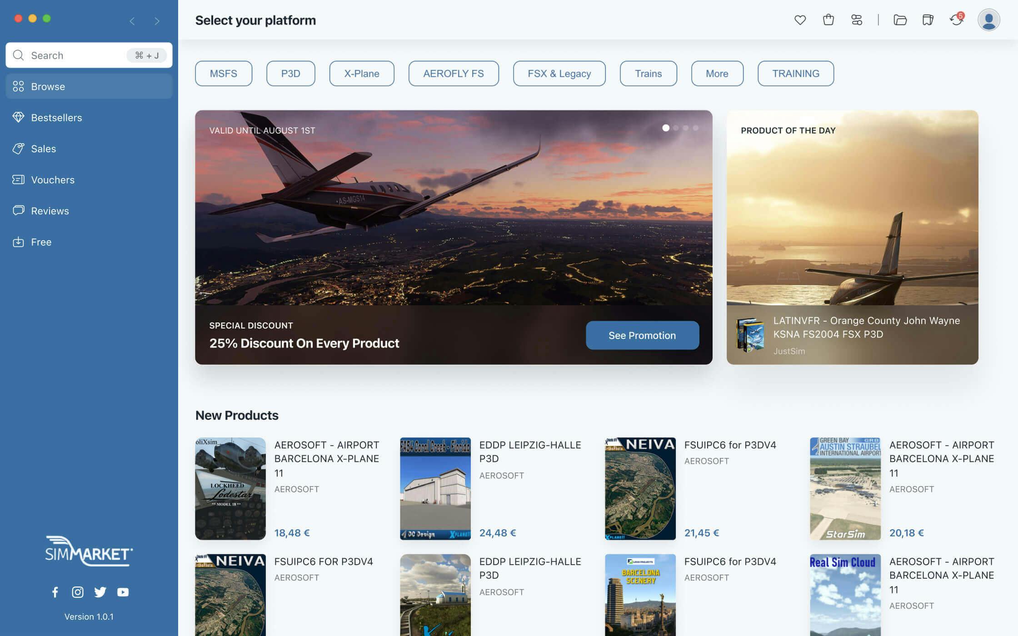Open top-row NEIVA product thumbnail priced 21,45 €
The height and width of the screenshot is (636, 1018).
(x=640, y=488)
